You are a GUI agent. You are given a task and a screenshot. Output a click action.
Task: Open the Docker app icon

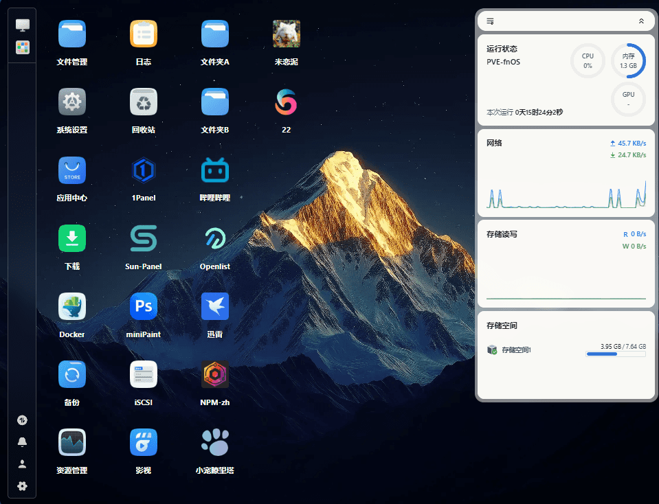click(x=72, y=307)
